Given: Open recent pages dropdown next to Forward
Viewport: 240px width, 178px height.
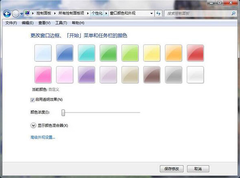Looking at the screenshot, I should pyautogui.click(x=22, y=14).
